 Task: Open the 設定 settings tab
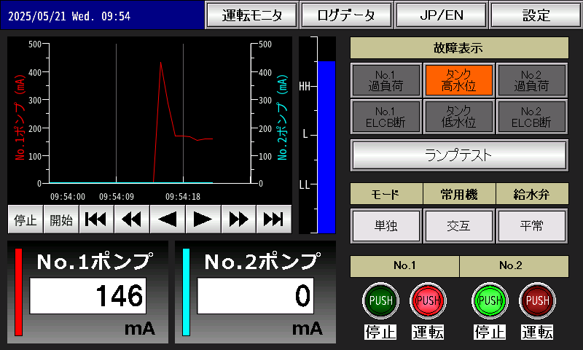click(x=536, y=15)
